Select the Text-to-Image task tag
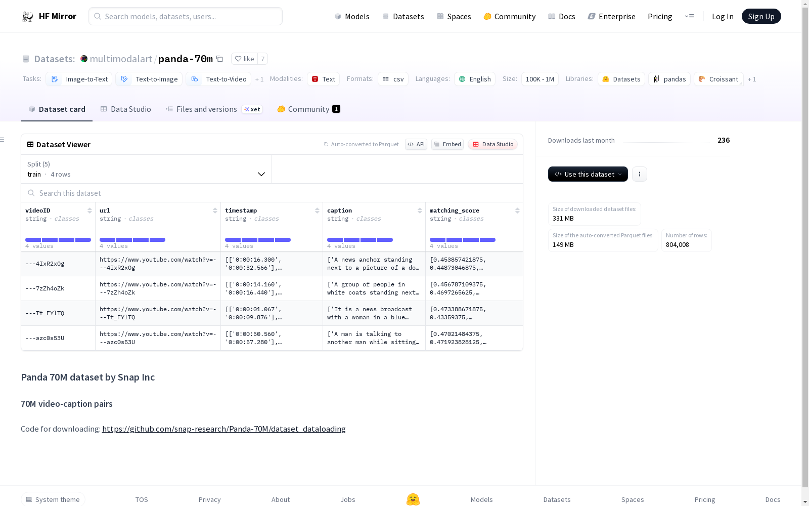The image size is (809, 506). [149, 79]
